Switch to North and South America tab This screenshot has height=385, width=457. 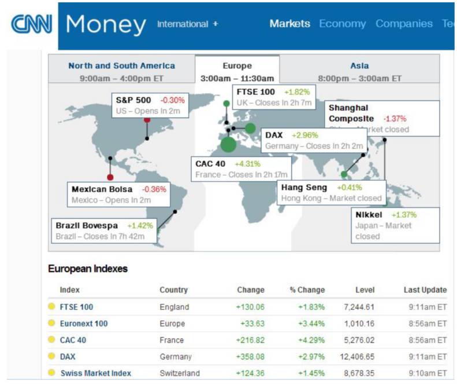(x=121, y=69)
